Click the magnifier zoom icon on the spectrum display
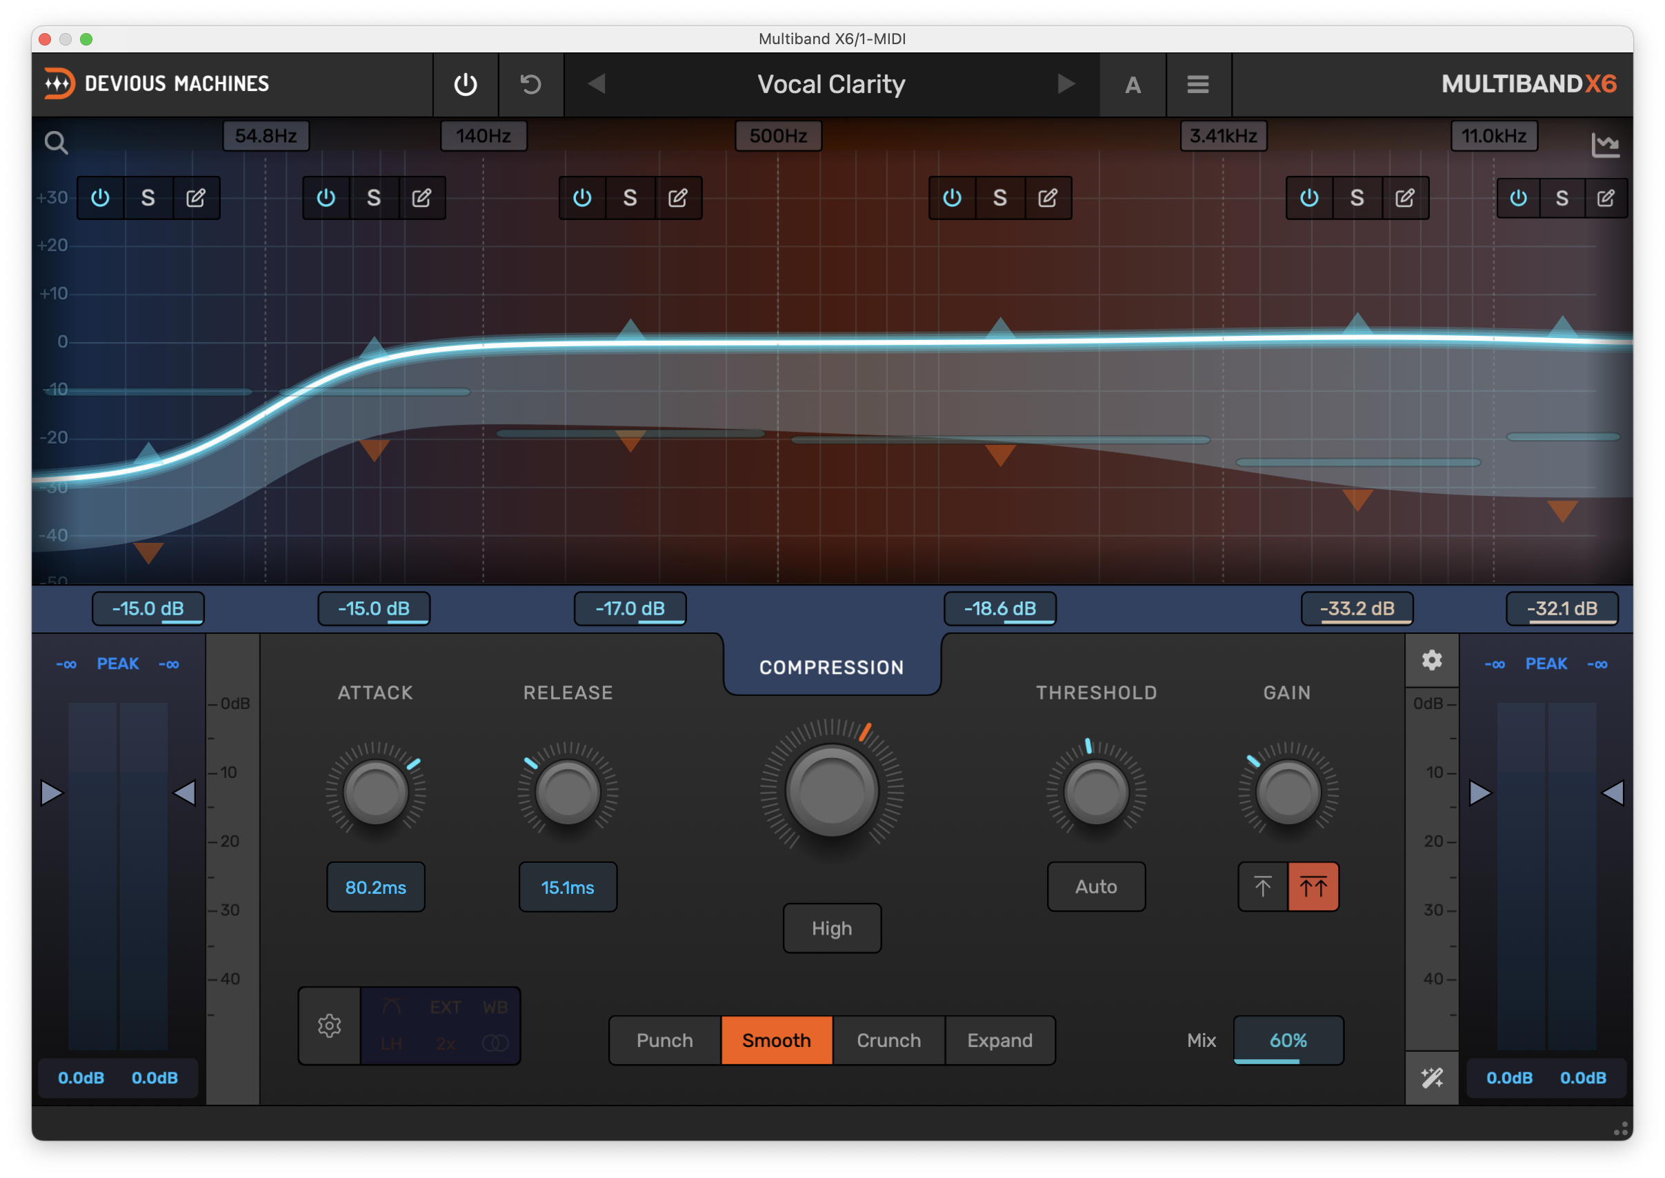1665x1178 pixels. coord(56,142)
